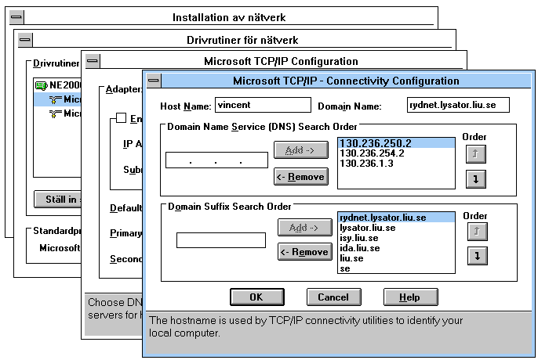This screenshot has height=360, width=538.
Task: Remove the selected DNS server
Action: (x=300, y=177)
